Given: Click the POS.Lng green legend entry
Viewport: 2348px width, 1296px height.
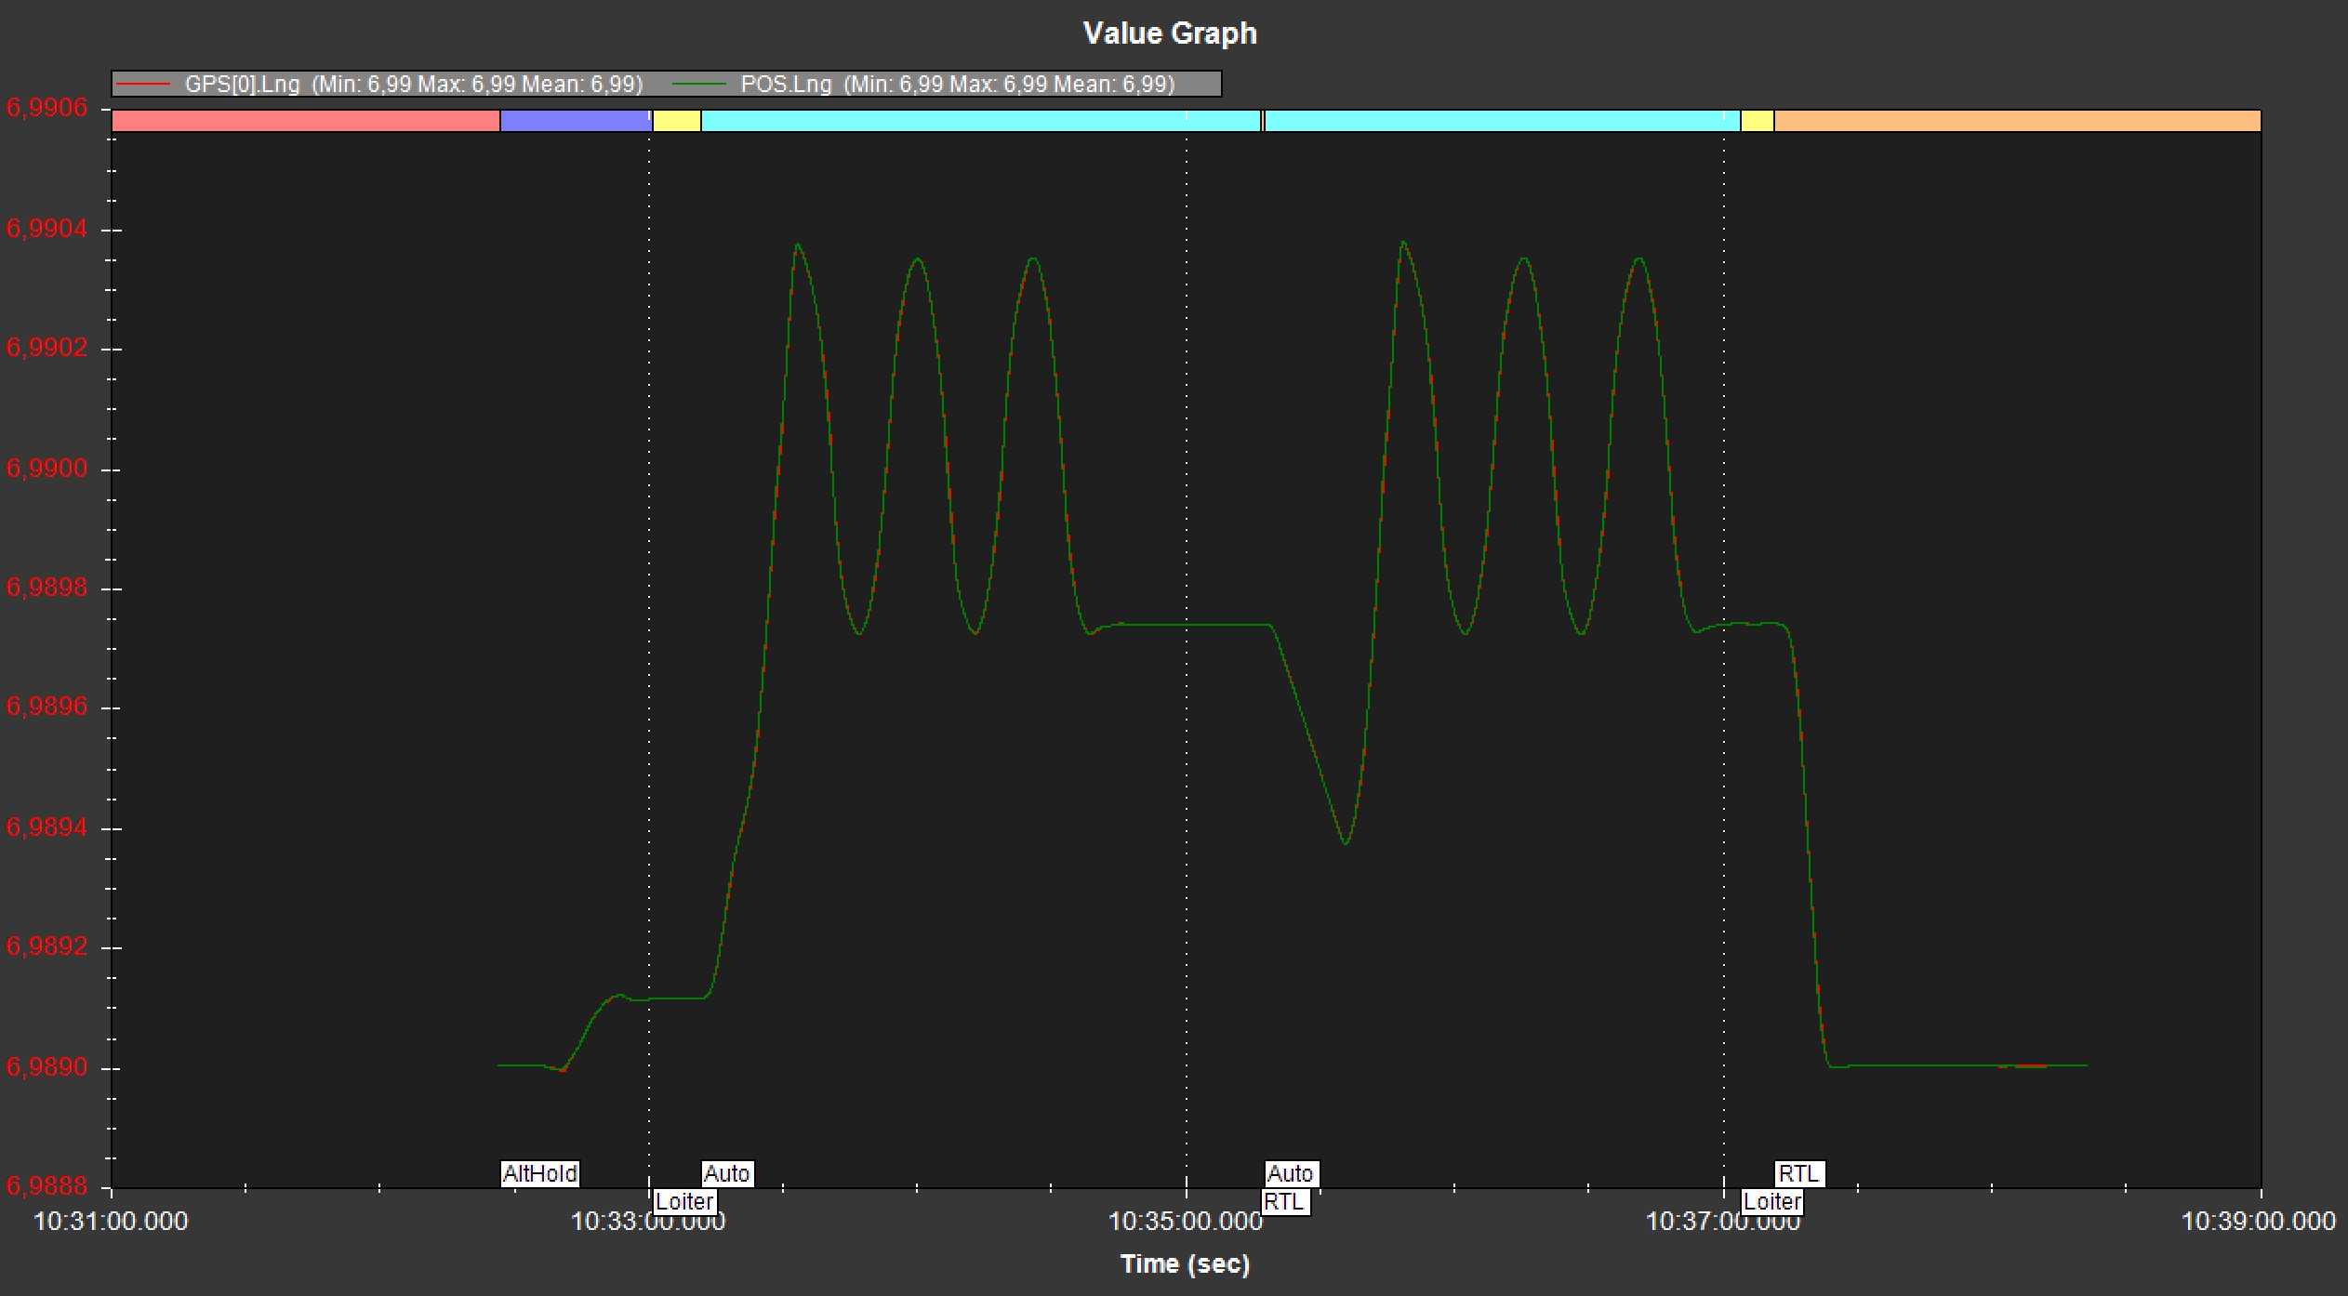Looking at the screenshot, I should [922, 85].
